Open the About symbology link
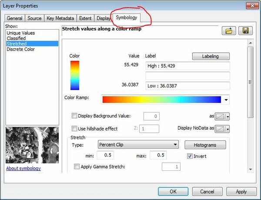Image resolution: width=261 pixels, height=200 pixels. point(23,168)
